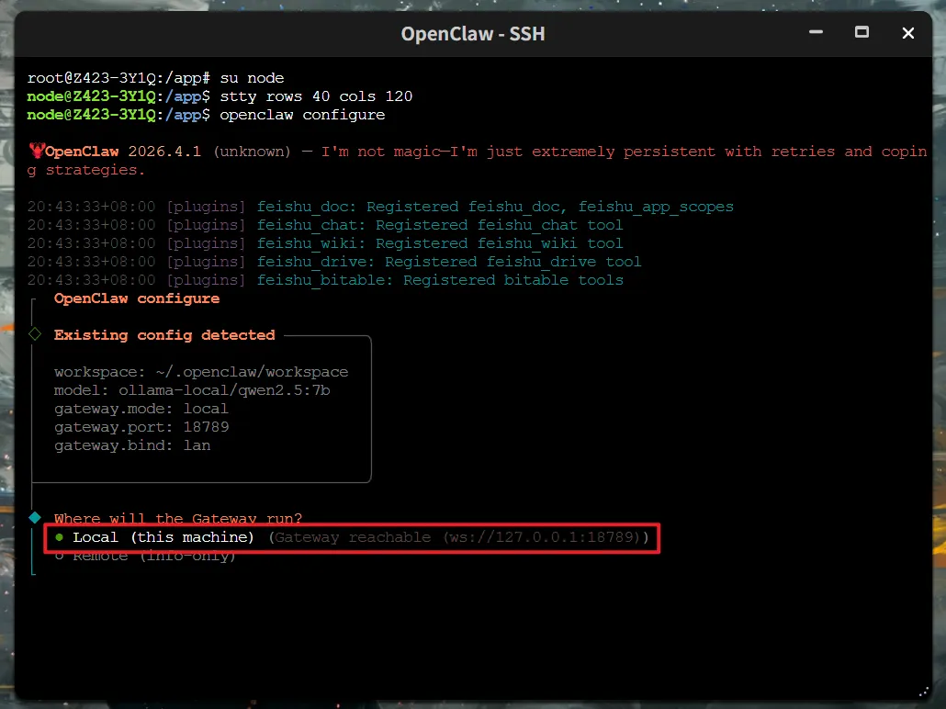Click the 'feishu_bitable: Registered bitable tools' line
The image size is (946, 709).
pyautogui.click(x=440, y=281)
